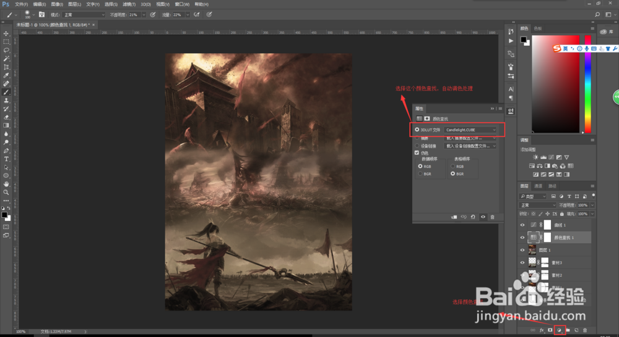Select the Lasso tool
This screenshot has width=619, height=337.
tap(6, 51)
